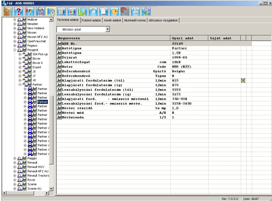272x201 pixels.
Task: Select the Expert model in tree
Action: [x=37, y=67]
